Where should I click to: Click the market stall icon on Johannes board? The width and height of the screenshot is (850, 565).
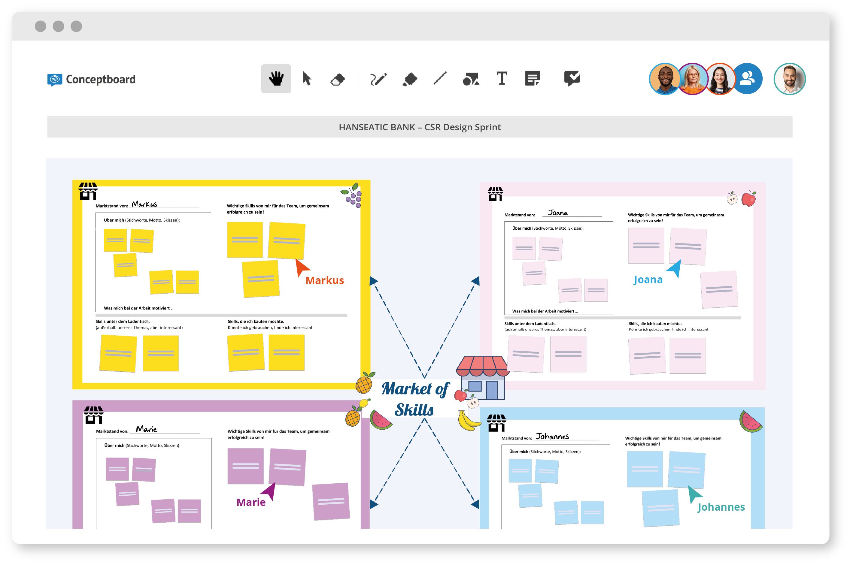click(x=496, y=423)
